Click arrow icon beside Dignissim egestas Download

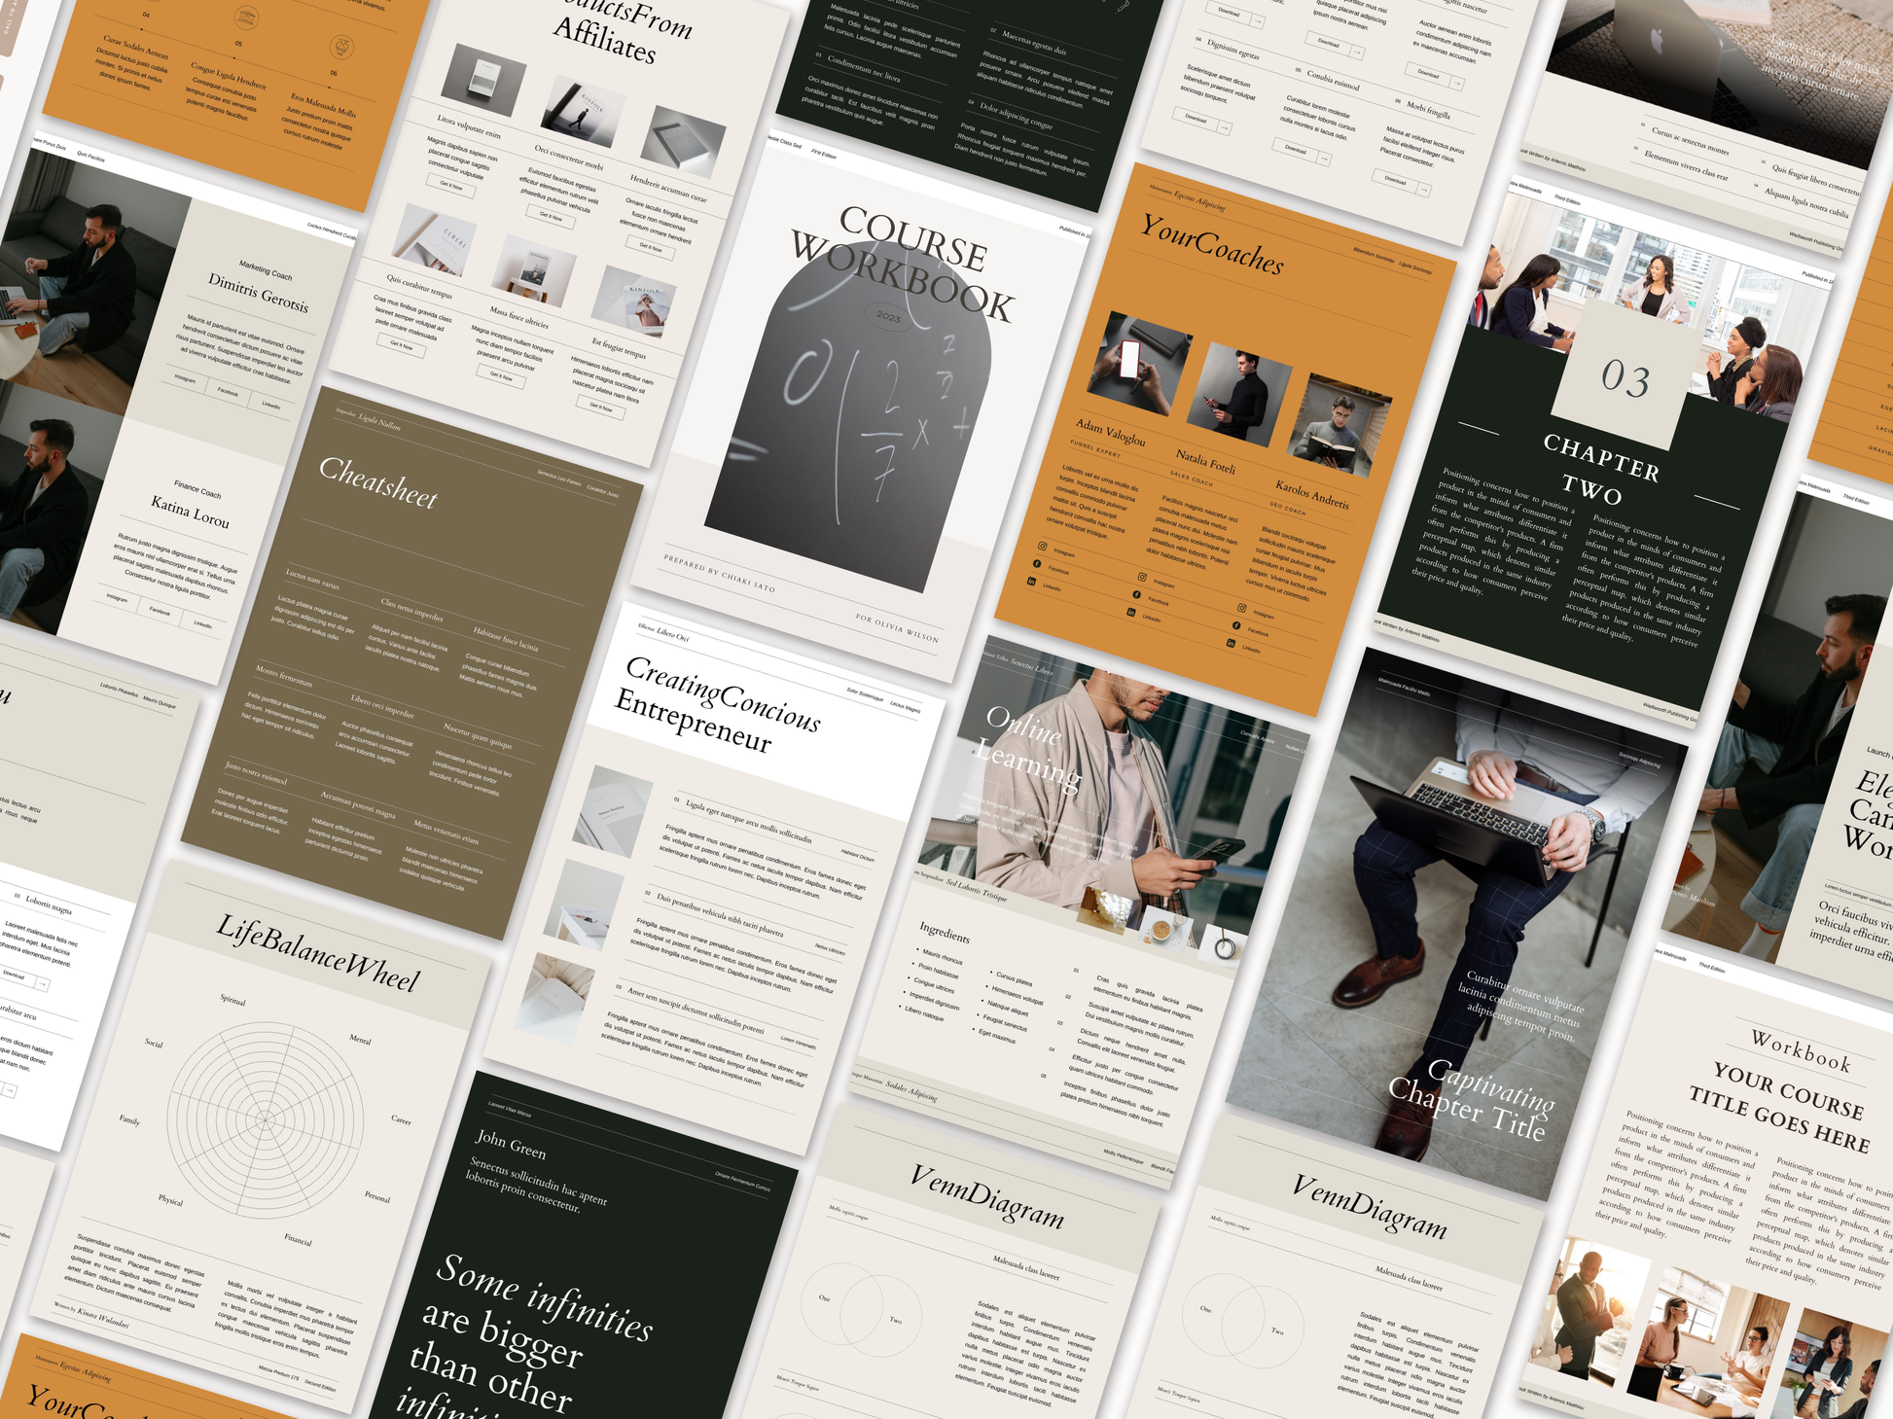tap(1225, 127)
